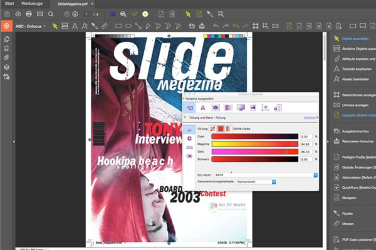Image resolution: width=376 pixels, height=250 pixels.
Task: Click Absatz bearbeiten in tools pane
Action: [355, 79]
